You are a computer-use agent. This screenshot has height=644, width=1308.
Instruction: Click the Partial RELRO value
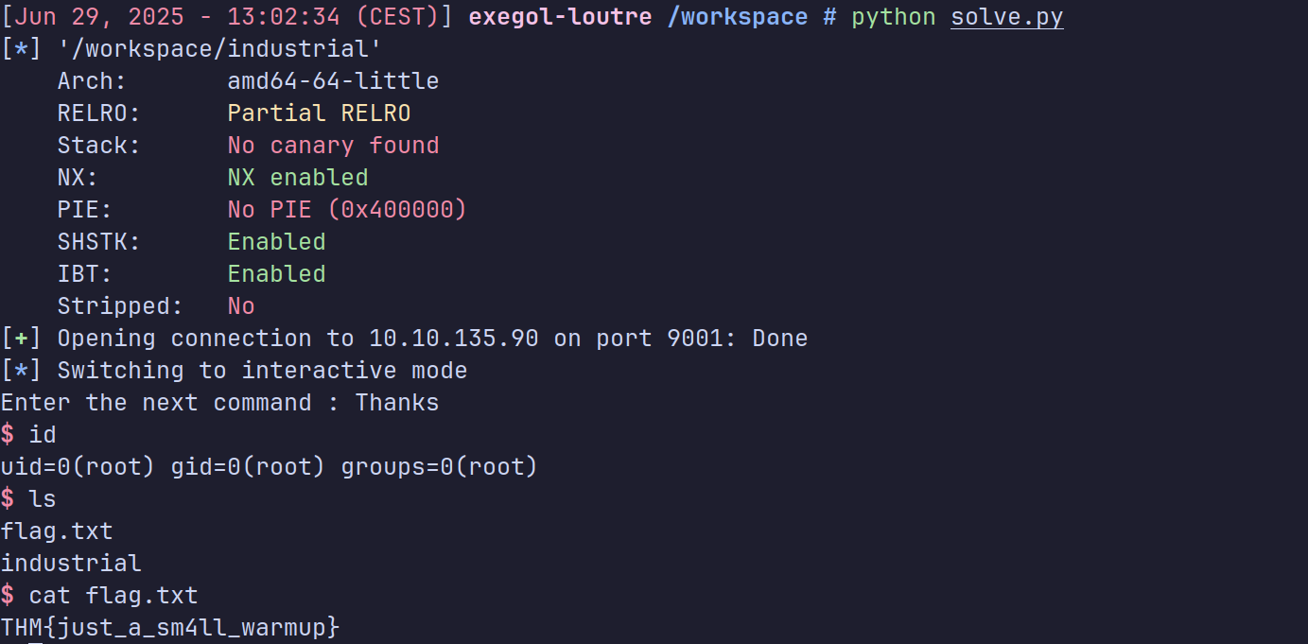319,113
